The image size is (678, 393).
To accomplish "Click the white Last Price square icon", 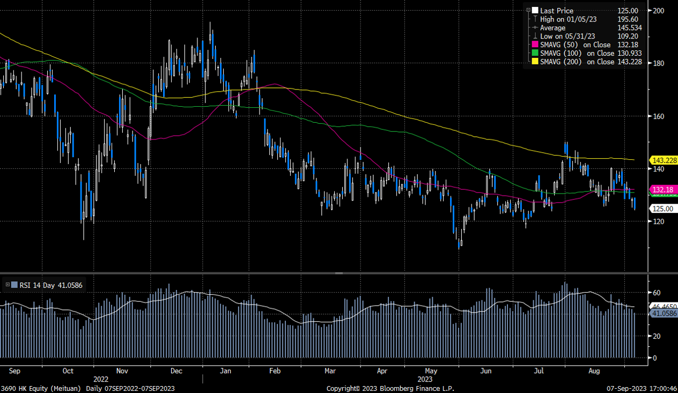I will pyautogui.click(x=535, y=10).
